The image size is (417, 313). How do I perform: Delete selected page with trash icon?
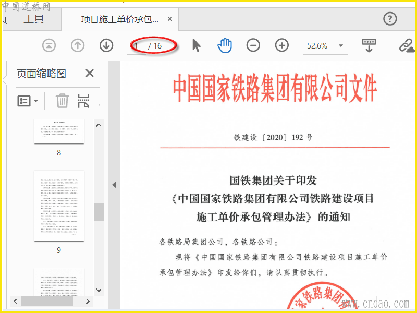pos(62,101)
